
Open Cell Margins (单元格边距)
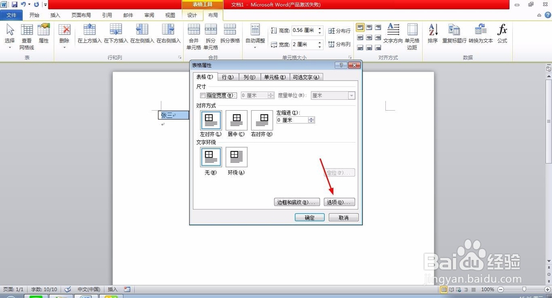(412, 37)
